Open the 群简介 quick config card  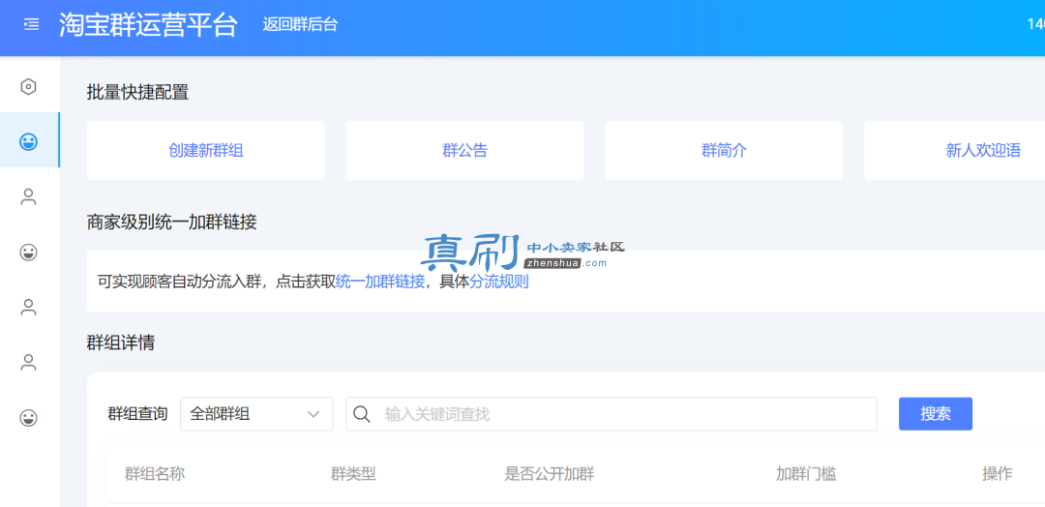click(x=725, y=151)
